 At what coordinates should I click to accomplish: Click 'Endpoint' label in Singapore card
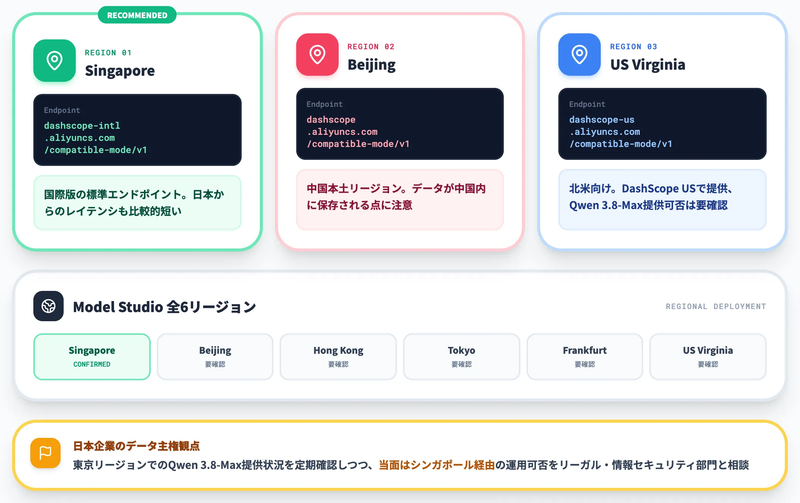62,110
